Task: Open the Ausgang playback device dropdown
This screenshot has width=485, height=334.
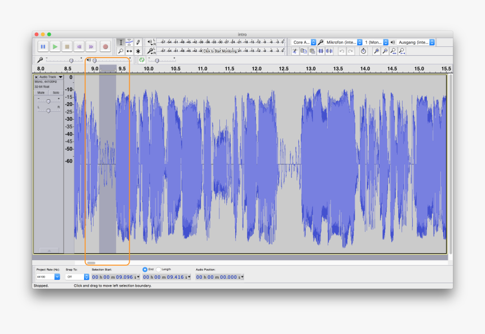Action: (416, 42)
